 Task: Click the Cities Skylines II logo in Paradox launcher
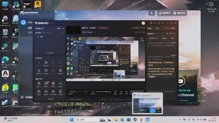click(x=24, y=22)
